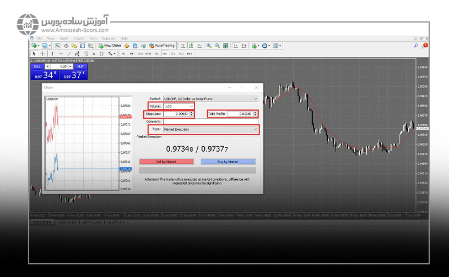Open the Volume dropdown list
This screenshot has height=277, width=449.
(x=191, y=106)
